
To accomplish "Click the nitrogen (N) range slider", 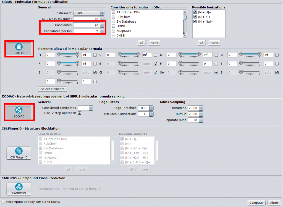I will point(190,55).
